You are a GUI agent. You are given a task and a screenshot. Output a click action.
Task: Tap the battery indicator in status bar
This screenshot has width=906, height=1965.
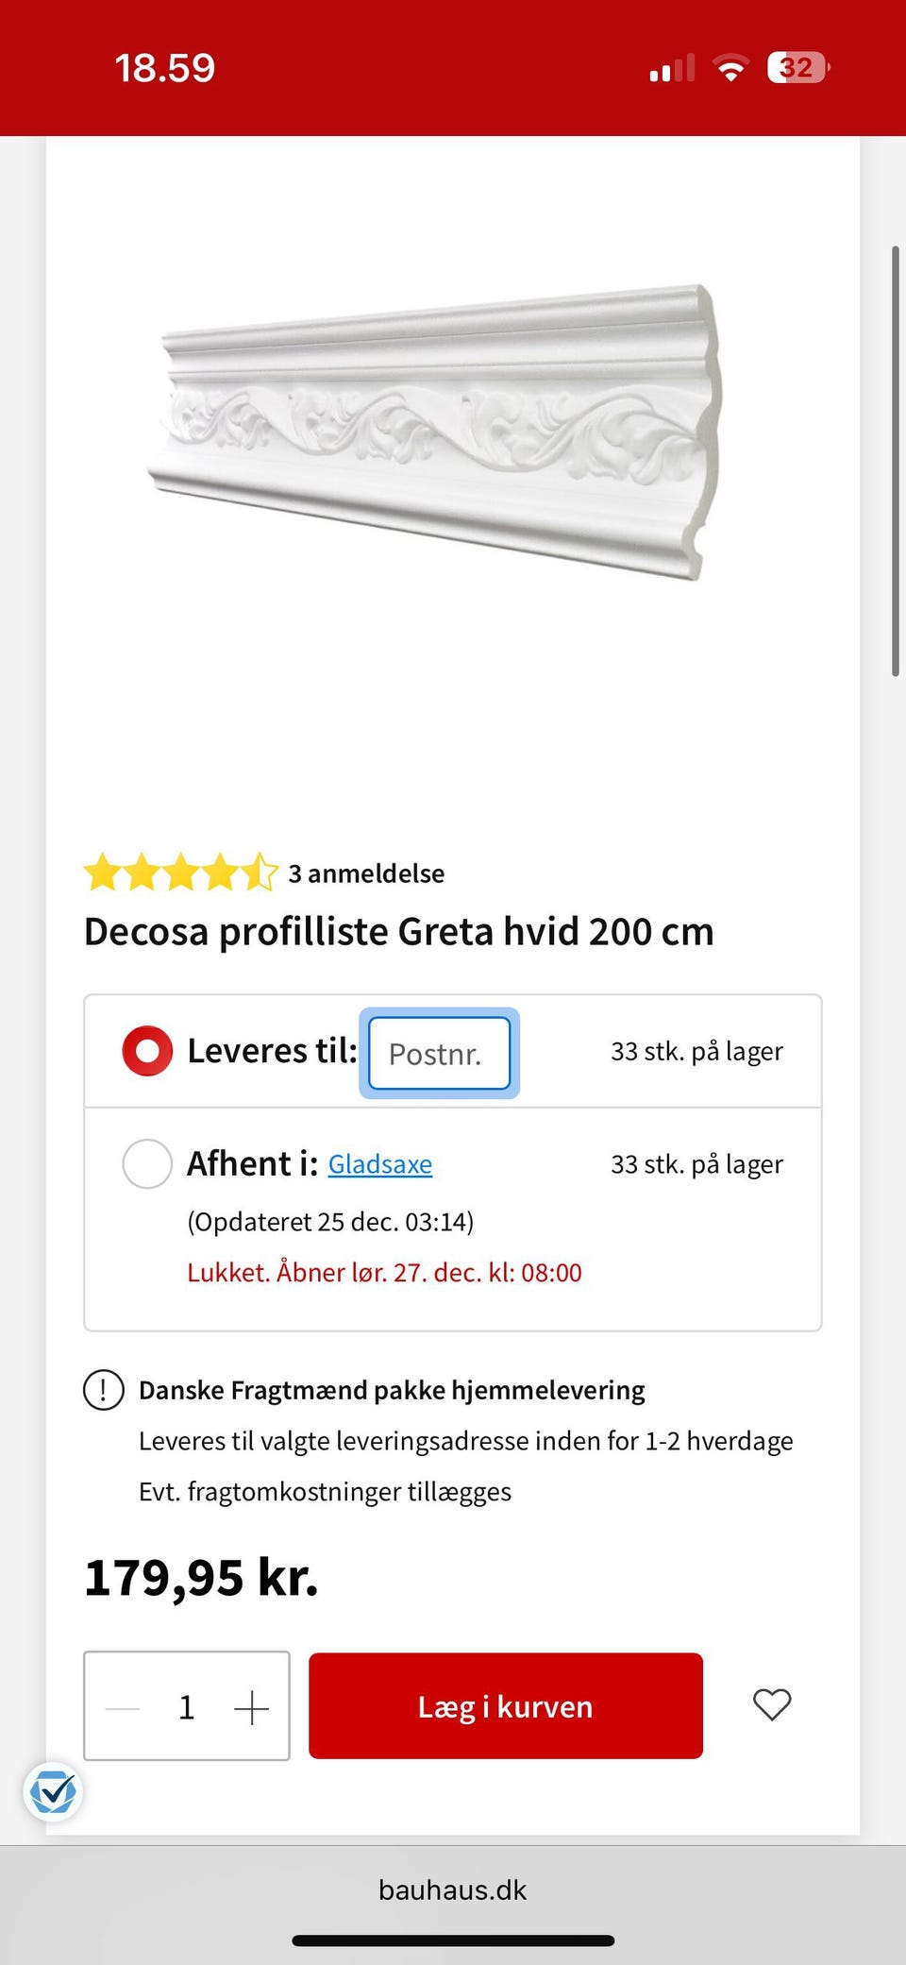(x=797, y=68)
